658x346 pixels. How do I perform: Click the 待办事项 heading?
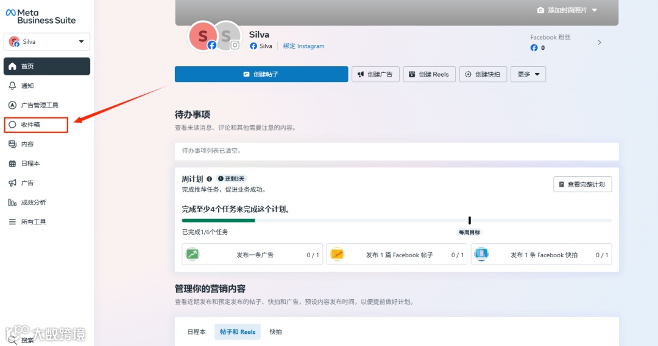pyautogui.click(x=193, y=114)
